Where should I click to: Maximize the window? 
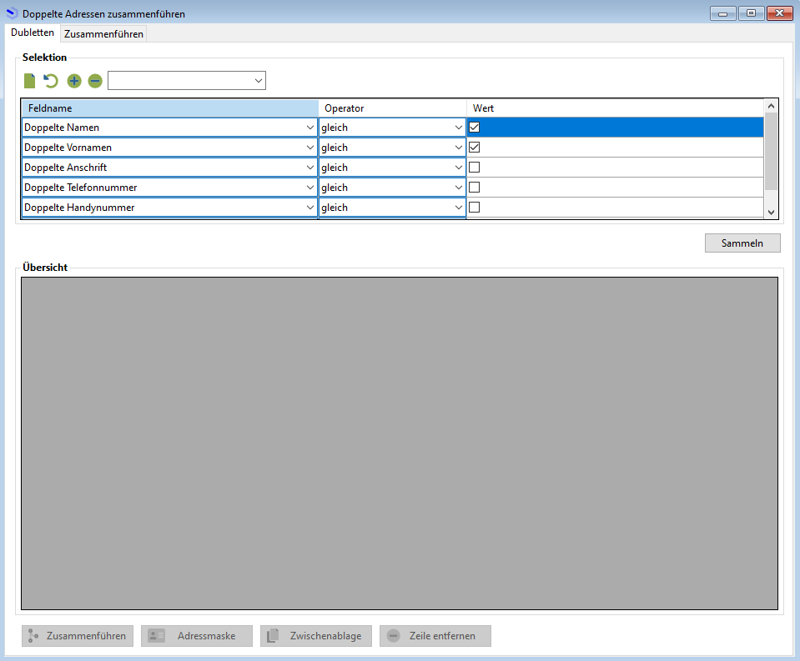click(x=751, y=13)
